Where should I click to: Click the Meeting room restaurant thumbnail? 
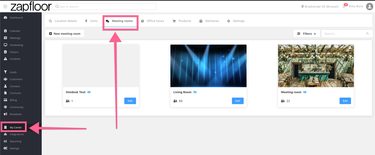[x=316, y=66]
